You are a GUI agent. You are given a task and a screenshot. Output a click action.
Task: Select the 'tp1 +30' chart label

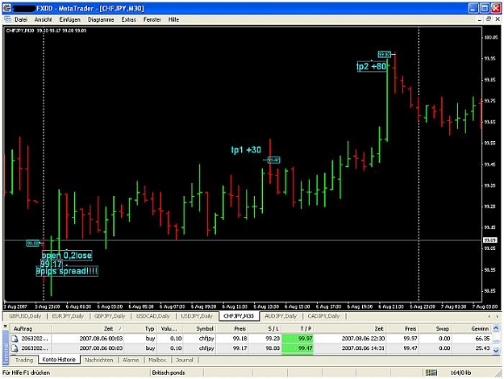tap(246, 150)
